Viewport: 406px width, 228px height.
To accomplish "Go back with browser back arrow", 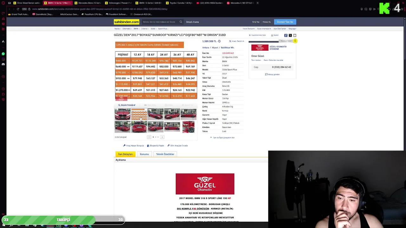I will [9, 9].
